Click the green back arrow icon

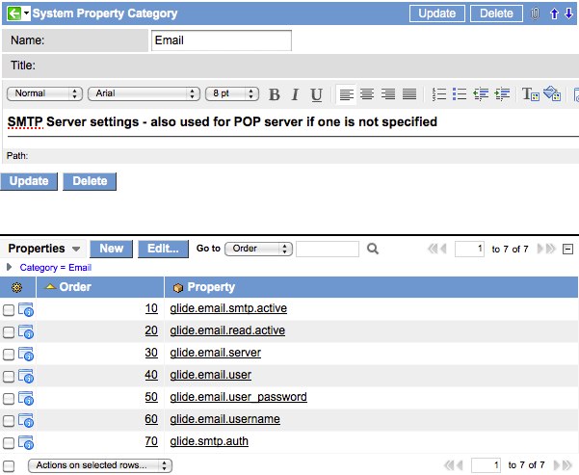[x=11, y=13]
